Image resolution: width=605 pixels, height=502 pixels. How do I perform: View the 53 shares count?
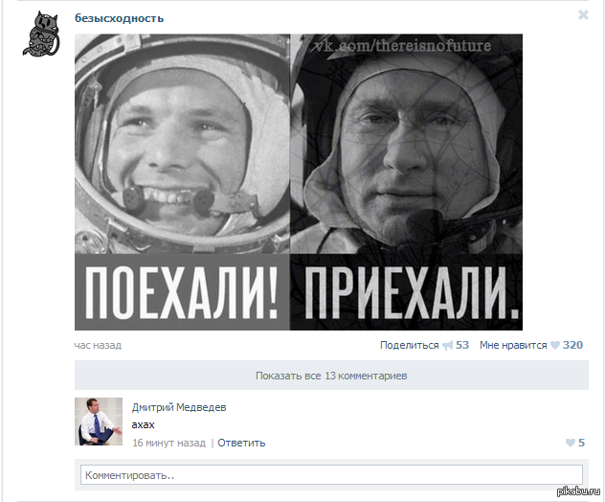(462, 345)
